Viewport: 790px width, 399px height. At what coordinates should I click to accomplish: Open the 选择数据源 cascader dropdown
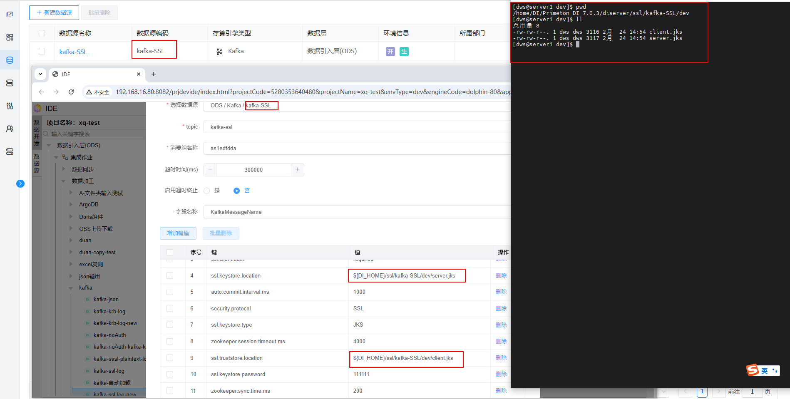pos(357,106)
